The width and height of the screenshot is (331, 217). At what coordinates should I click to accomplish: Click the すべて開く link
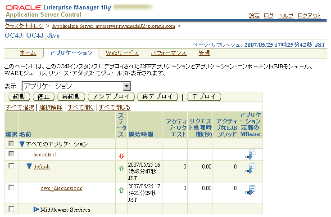click(81, 107)
